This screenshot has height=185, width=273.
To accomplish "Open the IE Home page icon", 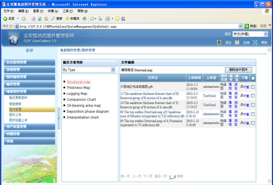I will coord(46,19).
